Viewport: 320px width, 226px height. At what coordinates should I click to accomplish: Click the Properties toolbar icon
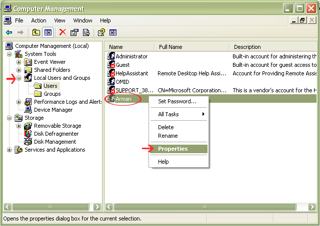tap(74, 32)
